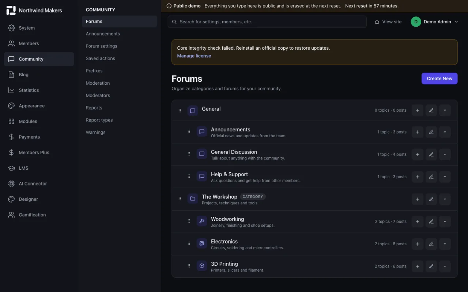
Task: Select Forum settings in Community submenu
Action: click(120, 46)
